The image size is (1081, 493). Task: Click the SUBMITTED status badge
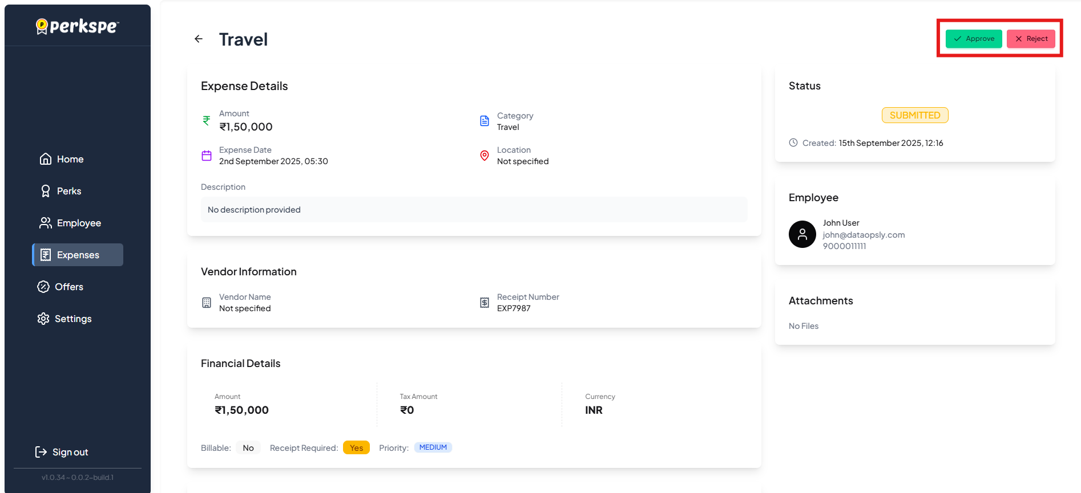(x=915, y=115)
